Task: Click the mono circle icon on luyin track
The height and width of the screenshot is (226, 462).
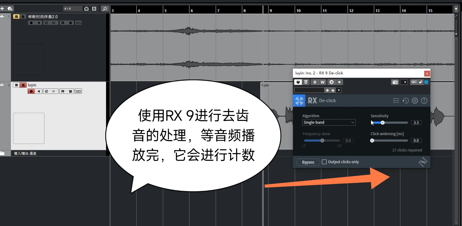Action: tap(54, 91)
